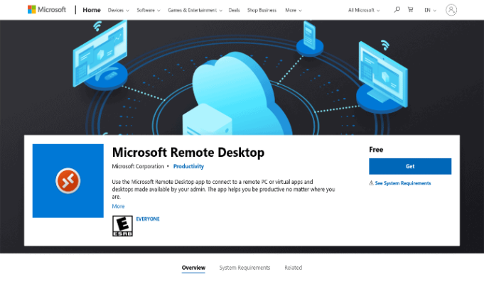Click the Remote Desktop app icon tile
The height and width of the screenshot is (284, 484).
[68, 181]
